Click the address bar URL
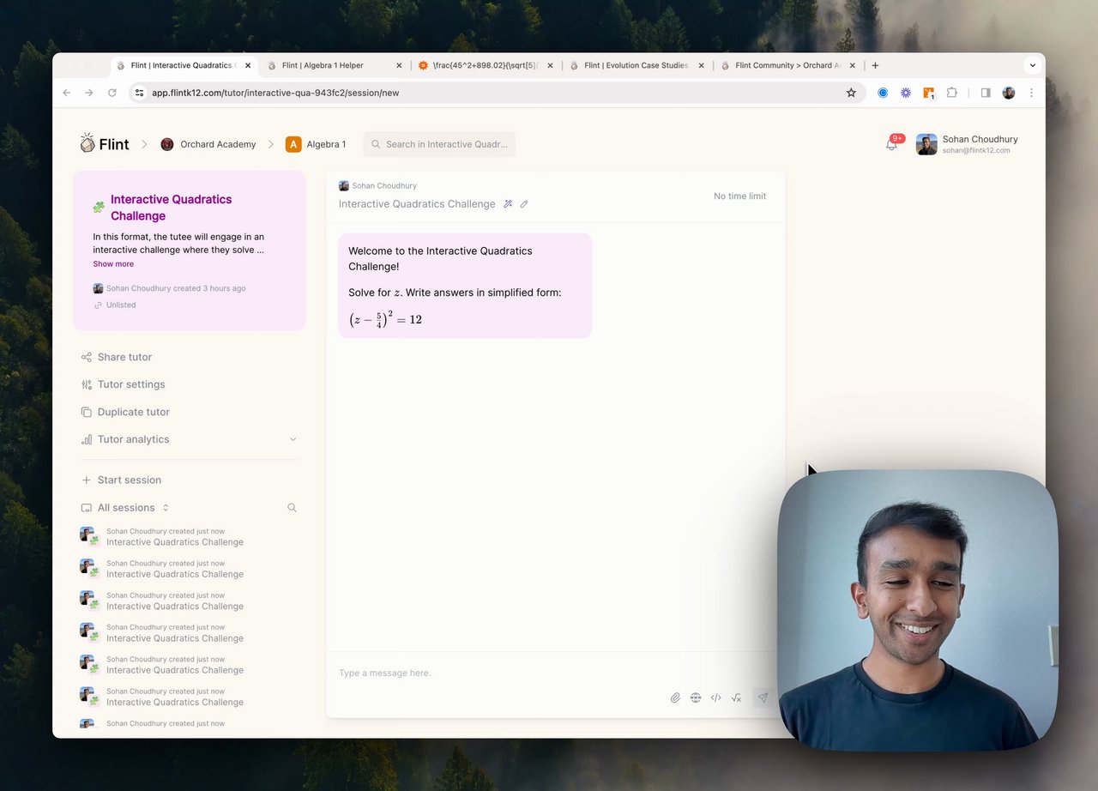This screenshot has height=791, width=1098. pos(275,93)
